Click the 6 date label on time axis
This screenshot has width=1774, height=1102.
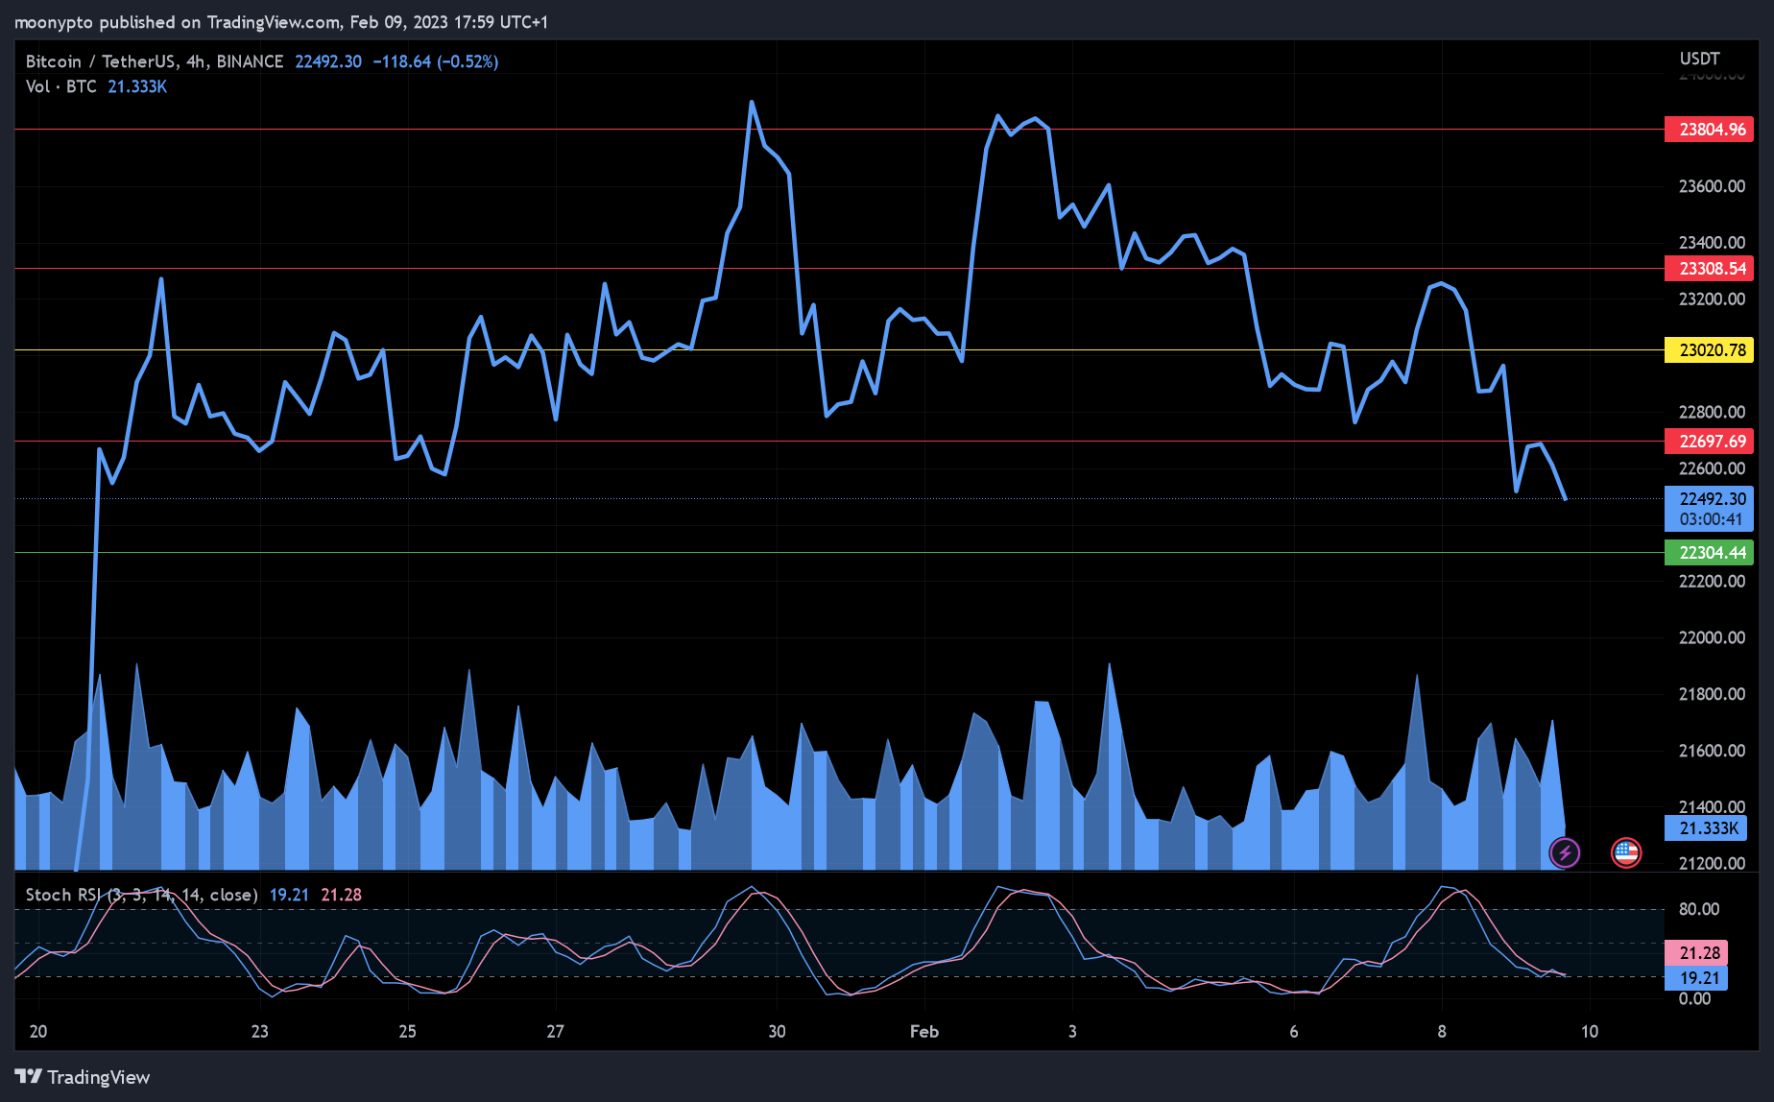pyautogui.click(x=1294, y=1032)
